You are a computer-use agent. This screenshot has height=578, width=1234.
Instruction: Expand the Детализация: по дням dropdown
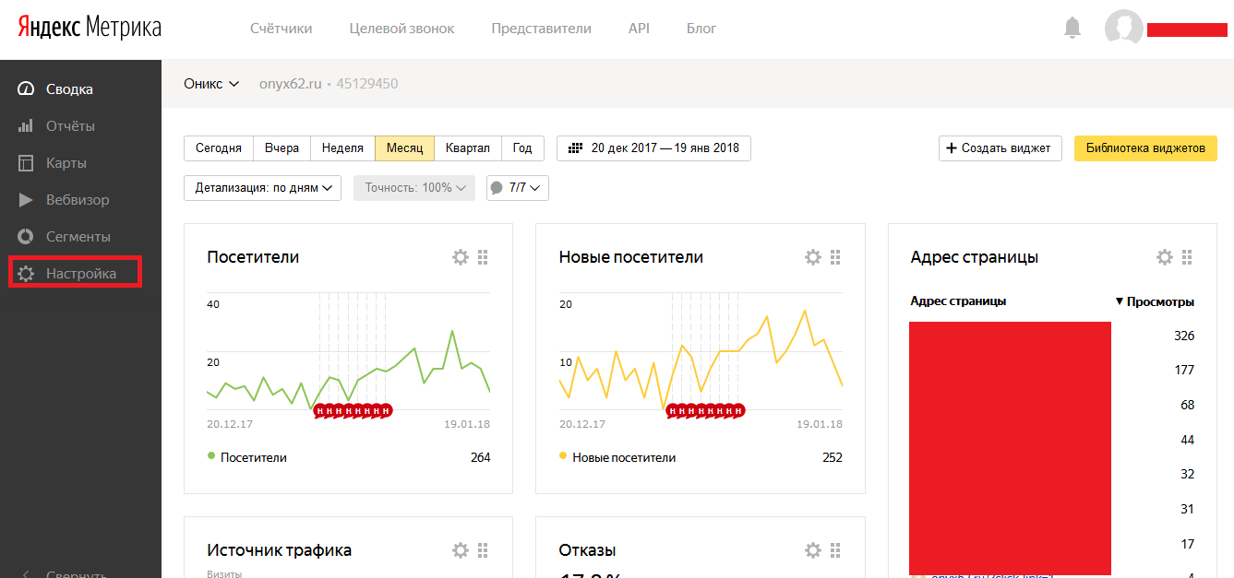[263, 188]
